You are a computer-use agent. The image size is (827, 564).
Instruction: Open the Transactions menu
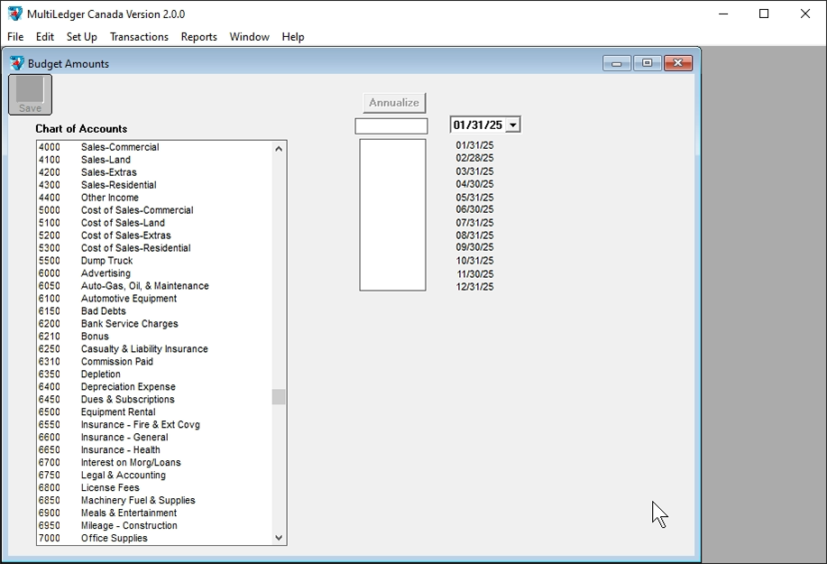tap(139, 37)
